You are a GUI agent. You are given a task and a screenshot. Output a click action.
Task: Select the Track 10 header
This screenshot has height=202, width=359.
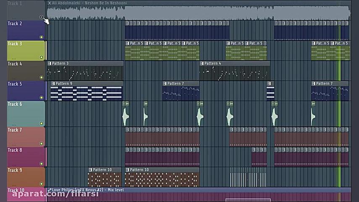click(x=26, y=194)
